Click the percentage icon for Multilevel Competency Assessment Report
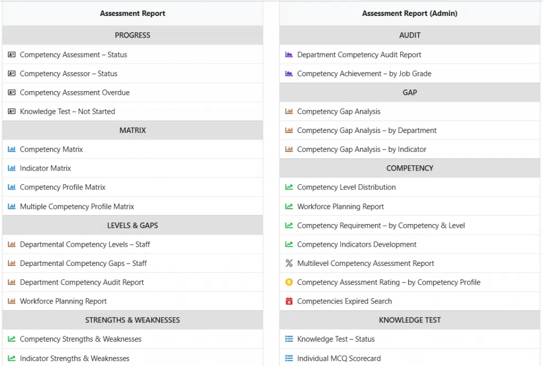Screen dimensions: 543x366 [x=289, y=263]
